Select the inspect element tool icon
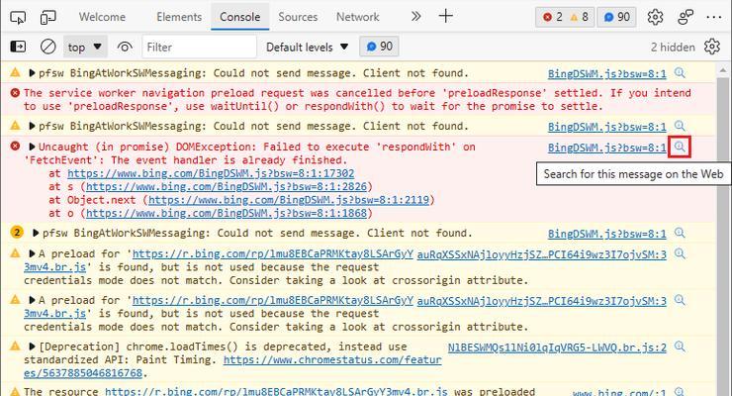Screen dimensions: 732x396 click(x=18, y=17)
